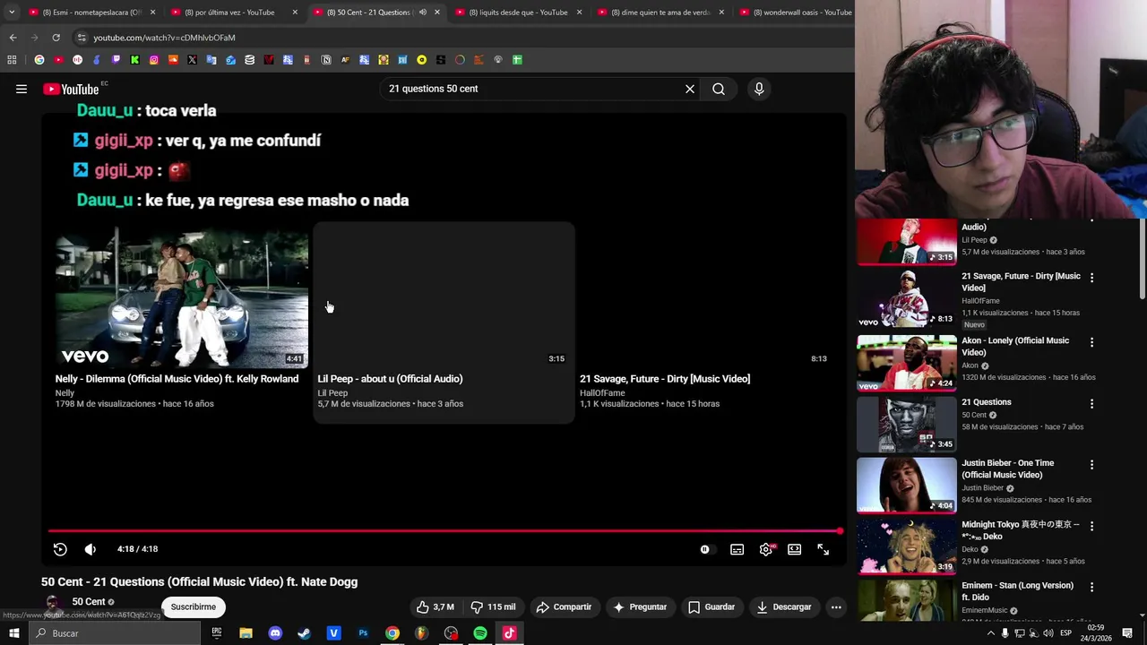
Task: Open the Twitch bookmark icon
Action: click(x=116, y=60)
